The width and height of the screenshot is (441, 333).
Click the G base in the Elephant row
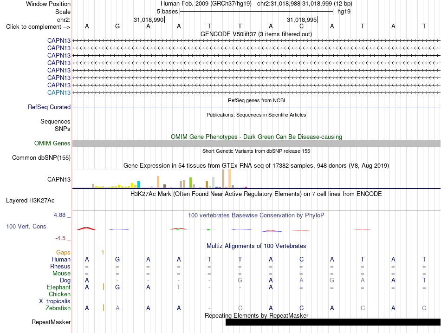(x=117, y=287)
